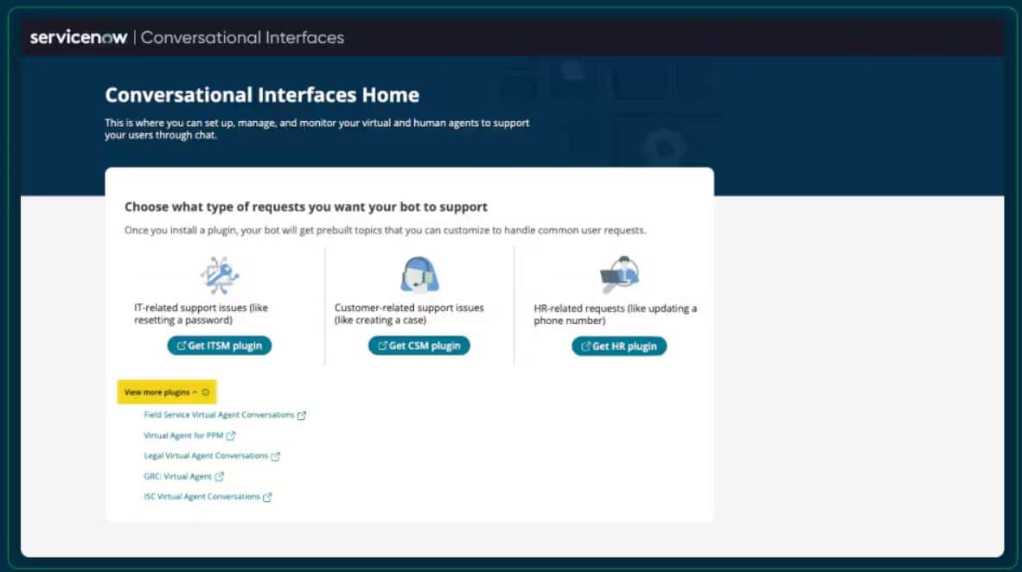The height and width of the screenshot is (572, 1022).
Task: Click the Conversational Interfaces header title
Action: point(242,38)
